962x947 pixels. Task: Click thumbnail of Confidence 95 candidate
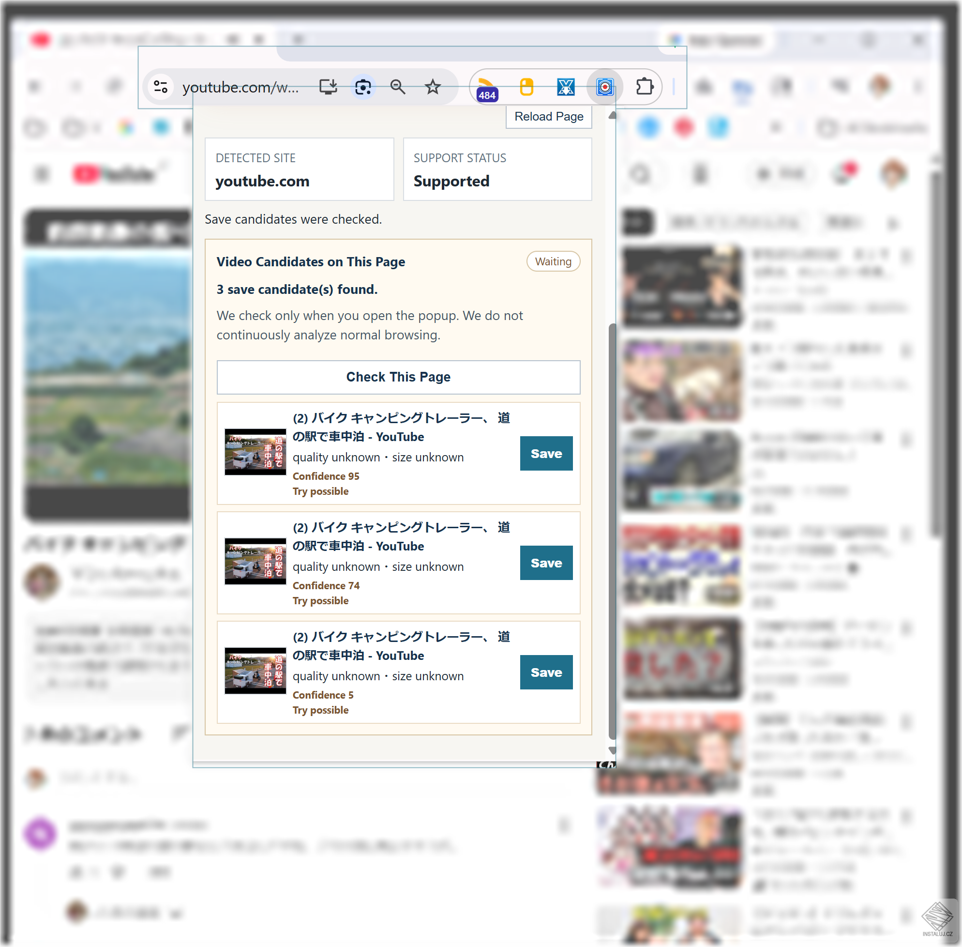click(256, 452)
